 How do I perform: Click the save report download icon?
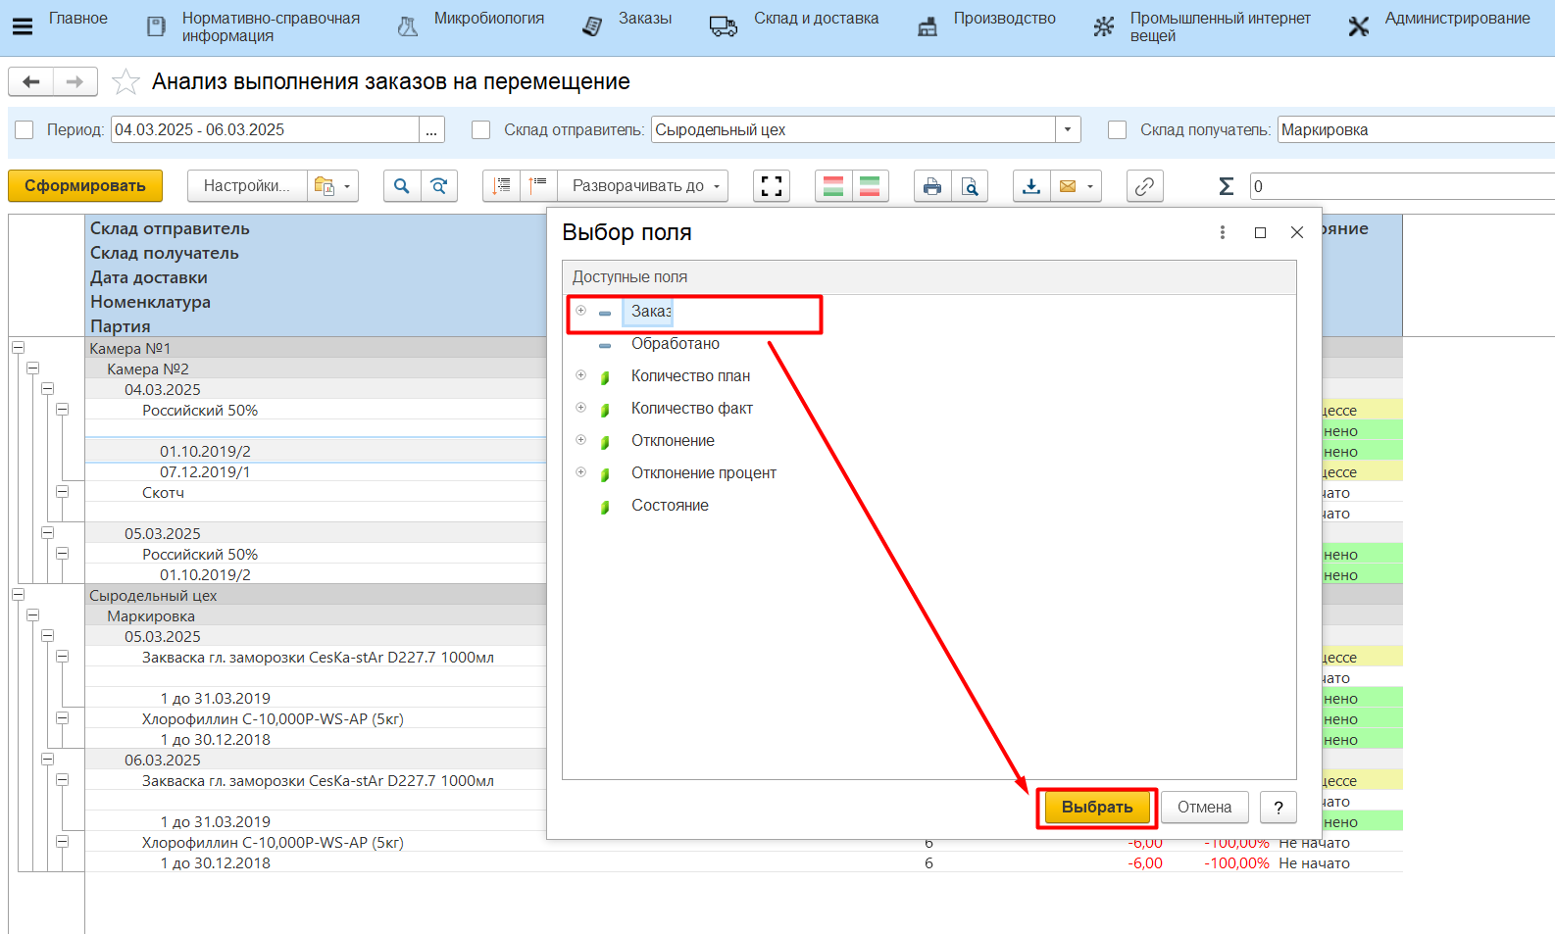click(x=1030, y=186)
